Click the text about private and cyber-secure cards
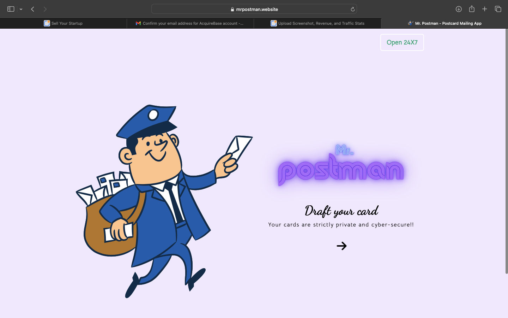The width and height of the screenshot is (508, 318). pos(341,225)
